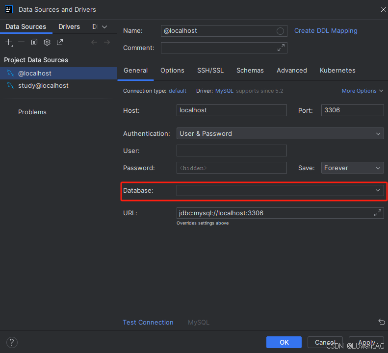Image resolution: width=388 pixels, height=353 pixels.
Task: Go forward with the right arrow icon
Action: coord(107,42)
